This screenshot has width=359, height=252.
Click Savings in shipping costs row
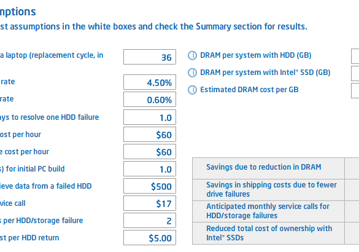click(x=276, y=190)
